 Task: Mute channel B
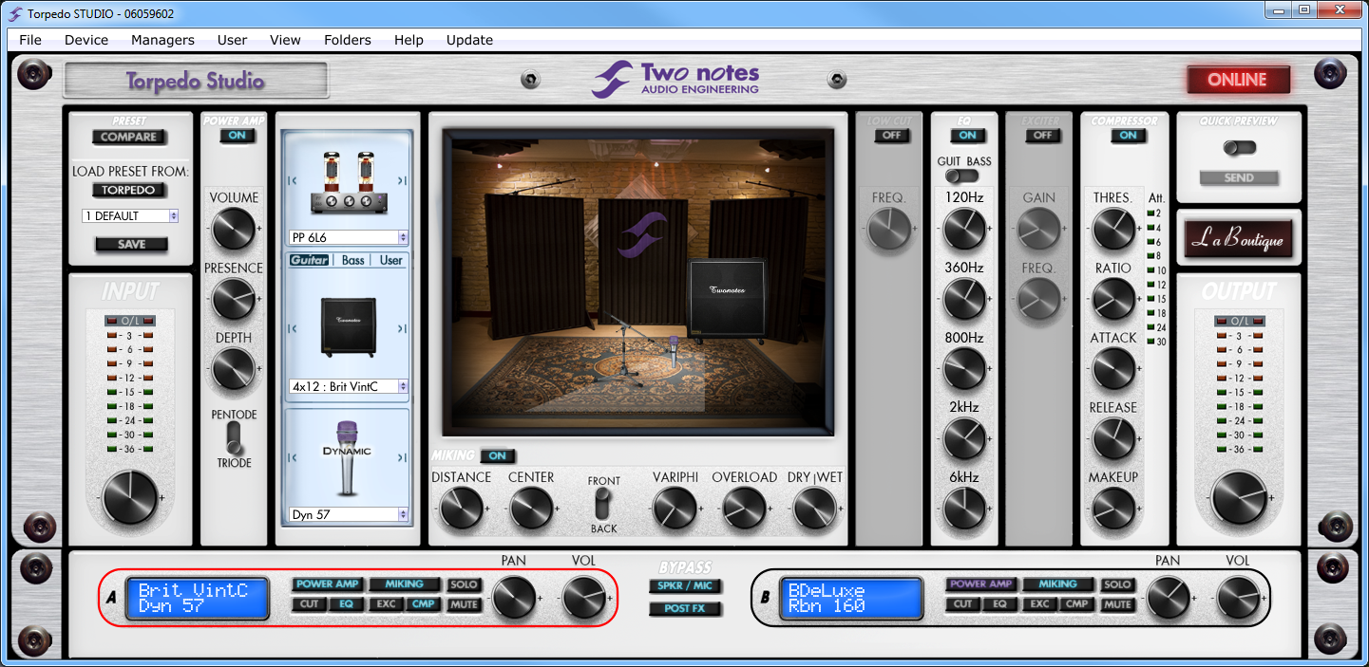[x=1117, y=603]
